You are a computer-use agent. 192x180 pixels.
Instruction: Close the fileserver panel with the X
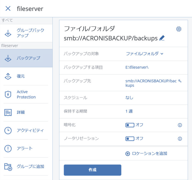(8, 9)
